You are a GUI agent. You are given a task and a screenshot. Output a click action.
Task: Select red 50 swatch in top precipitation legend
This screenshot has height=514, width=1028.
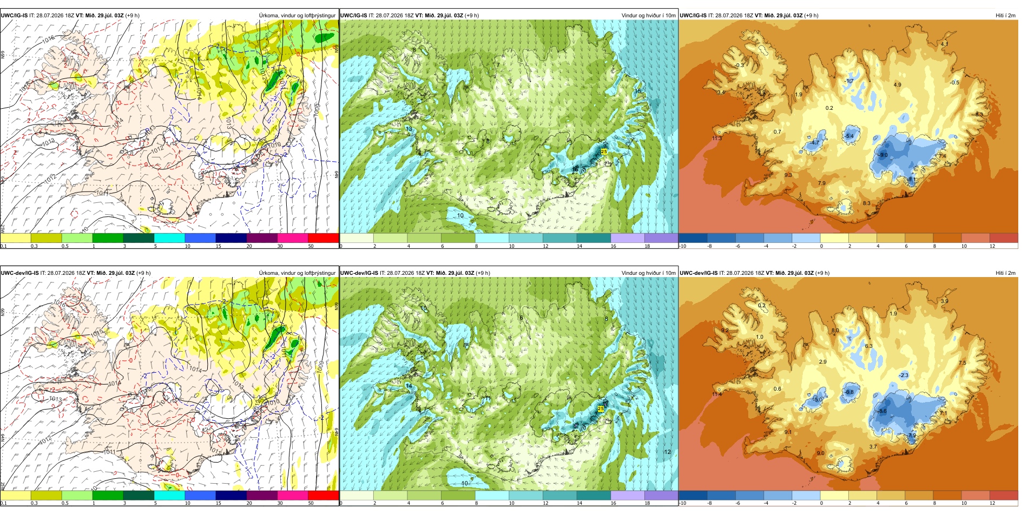tap(324, 238)
